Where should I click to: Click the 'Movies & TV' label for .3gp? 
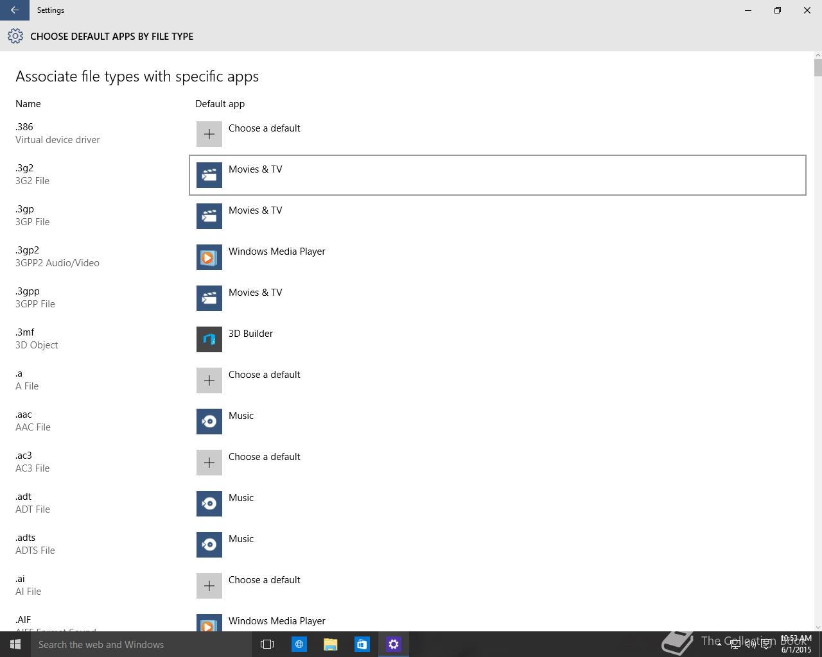[x=256, y=210]
